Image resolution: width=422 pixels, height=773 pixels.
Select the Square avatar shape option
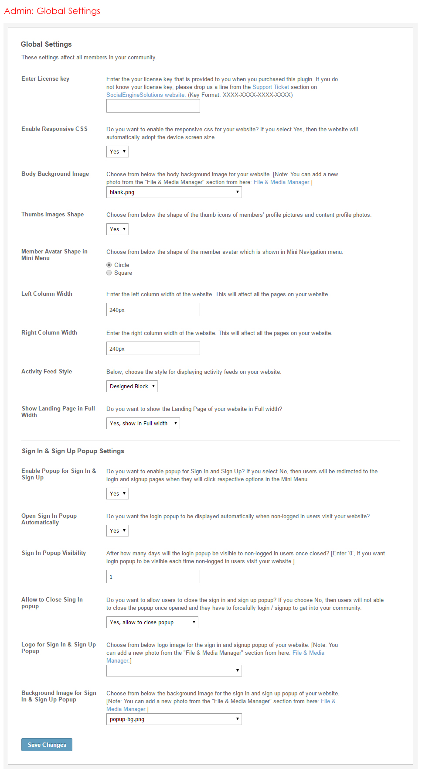point(109,273)
